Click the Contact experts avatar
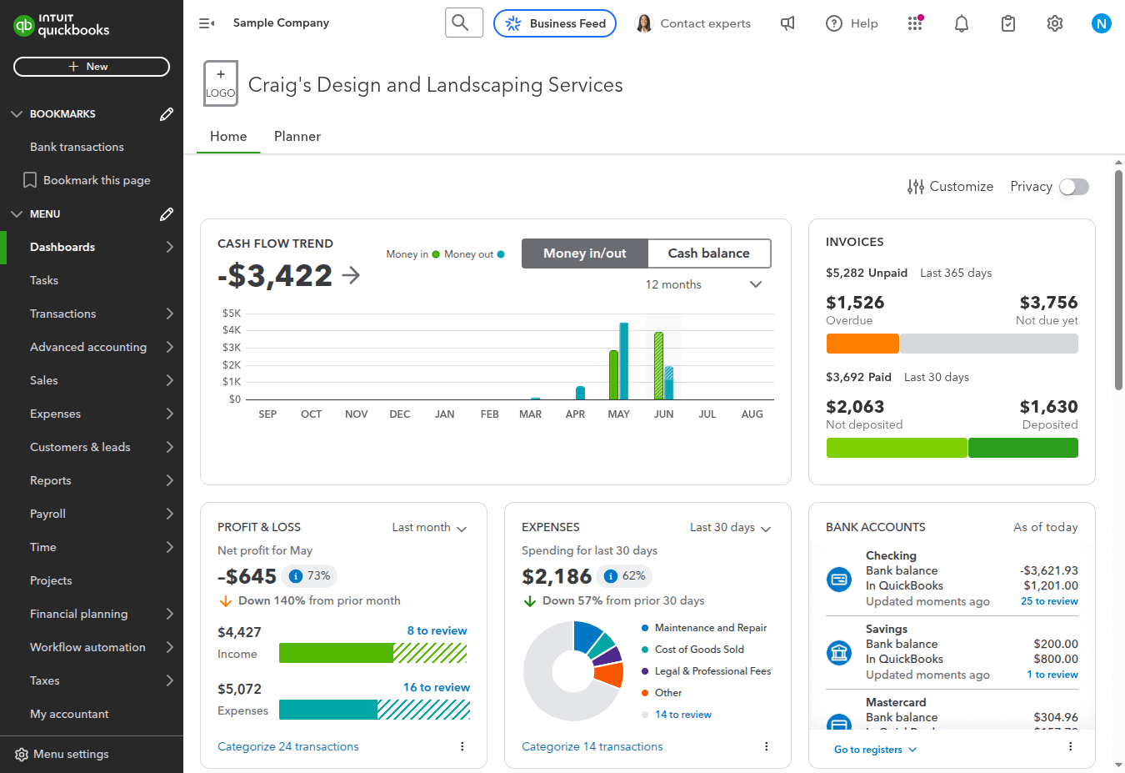This screenshot has height=773, width=1125. click(x=643, y=23)
